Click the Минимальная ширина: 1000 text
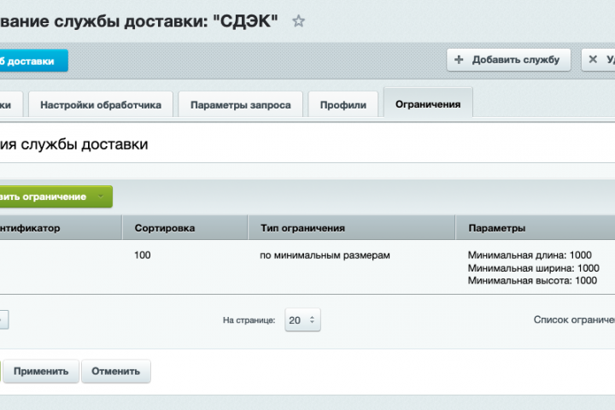 533,268
